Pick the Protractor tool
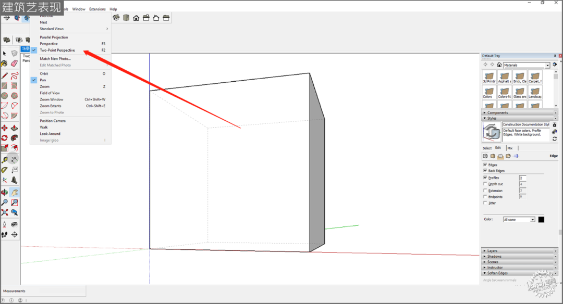Image resolution: width=563 pixels, height=304 pixels. 5,170
